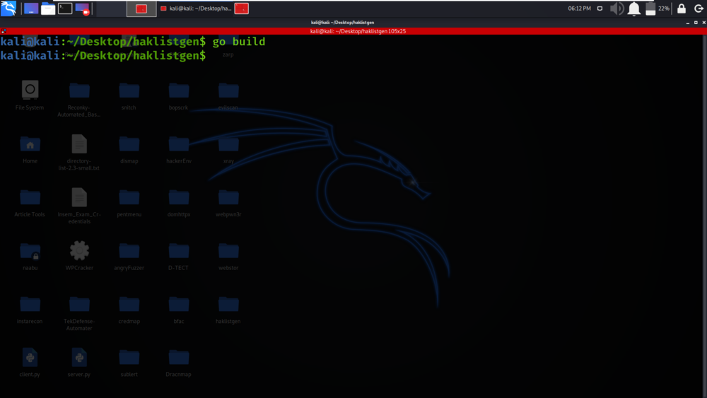The width and height of the screenshot is (707, 398).
Task: Open the Kali dragon applications menu
Action: (x=8, y=8)
